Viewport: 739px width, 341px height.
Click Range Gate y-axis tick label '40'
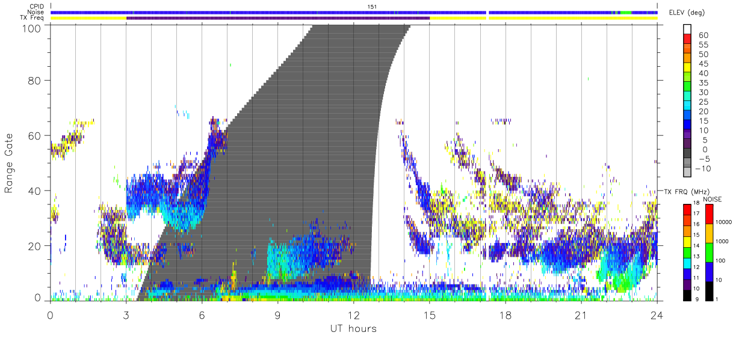(x=35, y=191)
